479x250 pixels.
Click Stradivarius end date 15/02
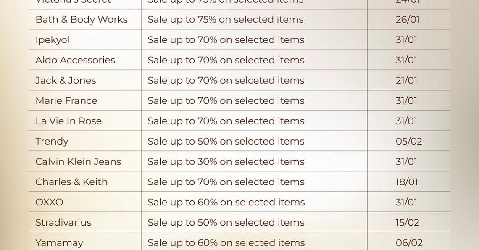point(407,223)
